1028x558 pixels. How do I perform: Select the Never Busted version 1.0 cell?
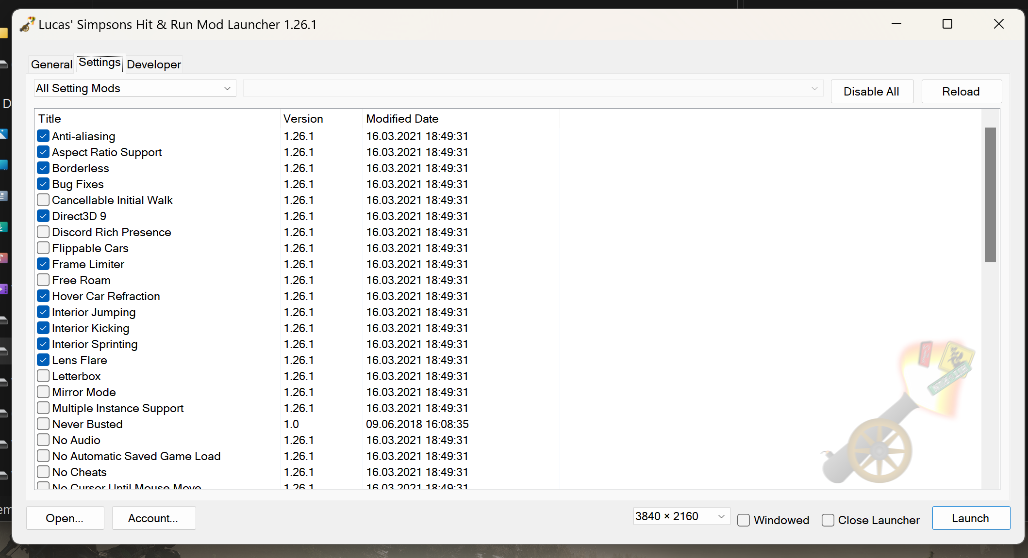click(291, 424)
